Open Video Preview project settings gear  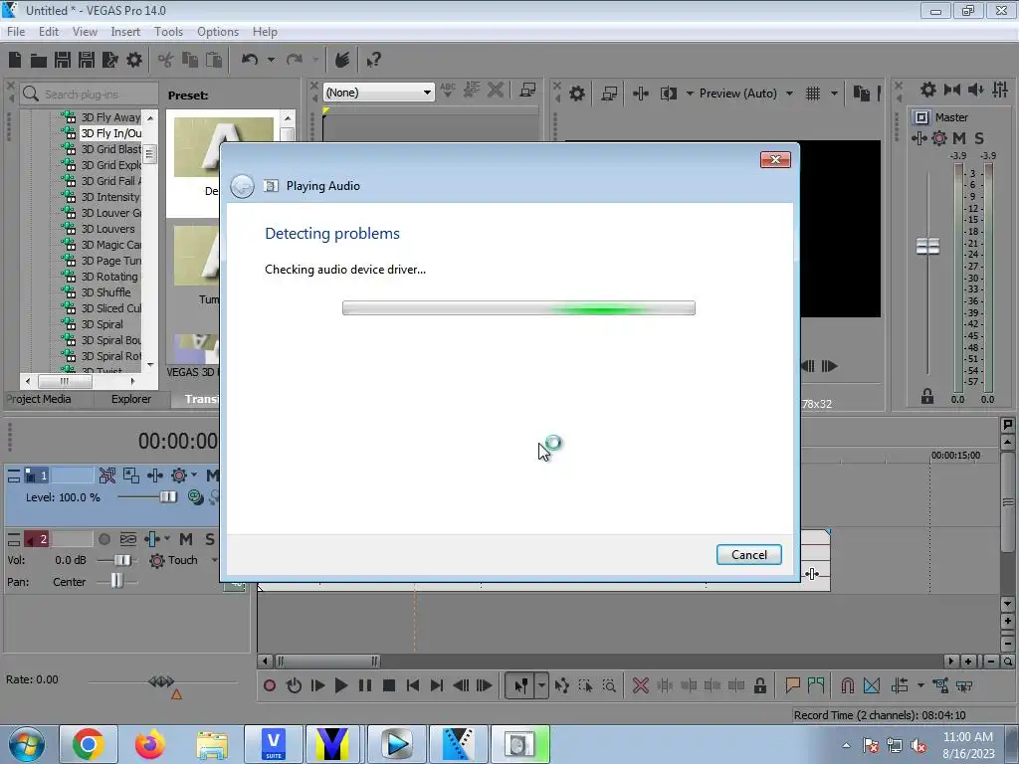click(576, 94)
